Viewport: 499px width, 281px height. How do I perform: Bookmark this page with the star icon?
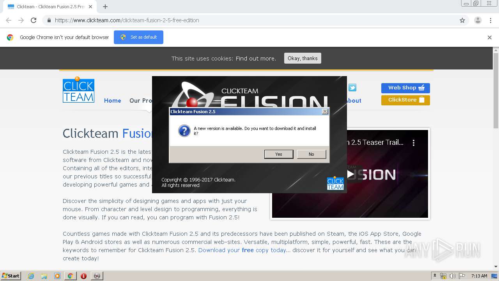point(462,20)
